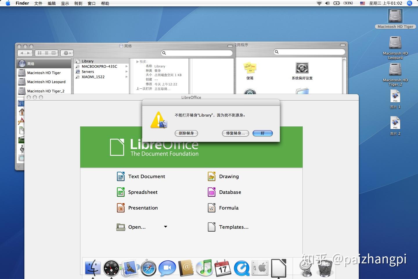Viewport: 418px width, 279px height.
Task: Click the 删除替身 button in the alert
Action: click(186, 133)
